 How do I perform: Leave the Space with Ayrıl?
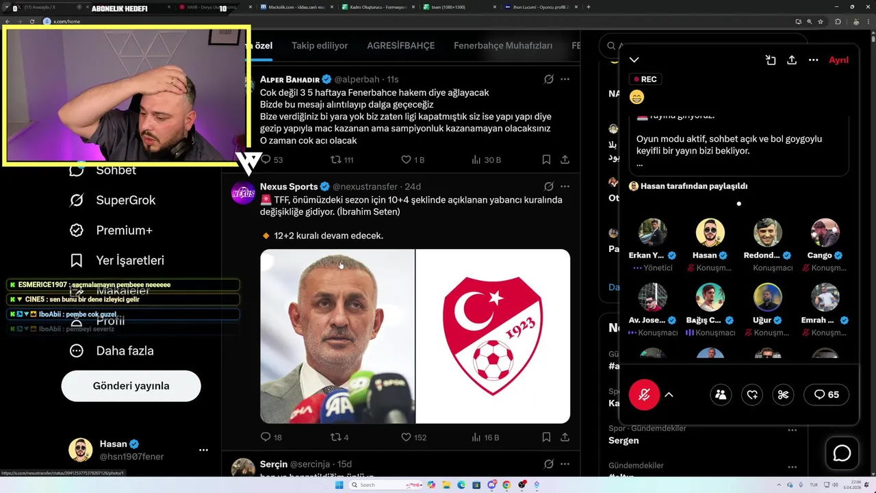click(838, 60)
